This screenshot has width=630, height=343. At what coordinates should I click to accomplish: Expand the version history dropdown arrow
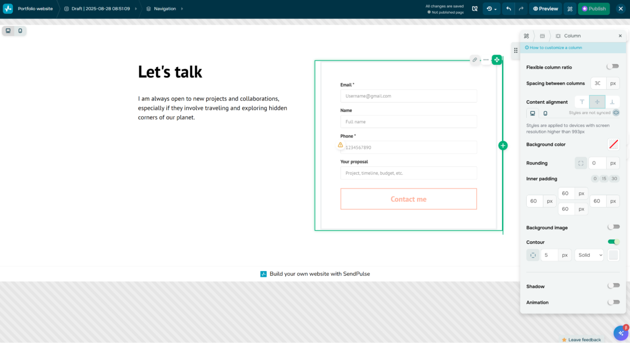coord(496,8)
